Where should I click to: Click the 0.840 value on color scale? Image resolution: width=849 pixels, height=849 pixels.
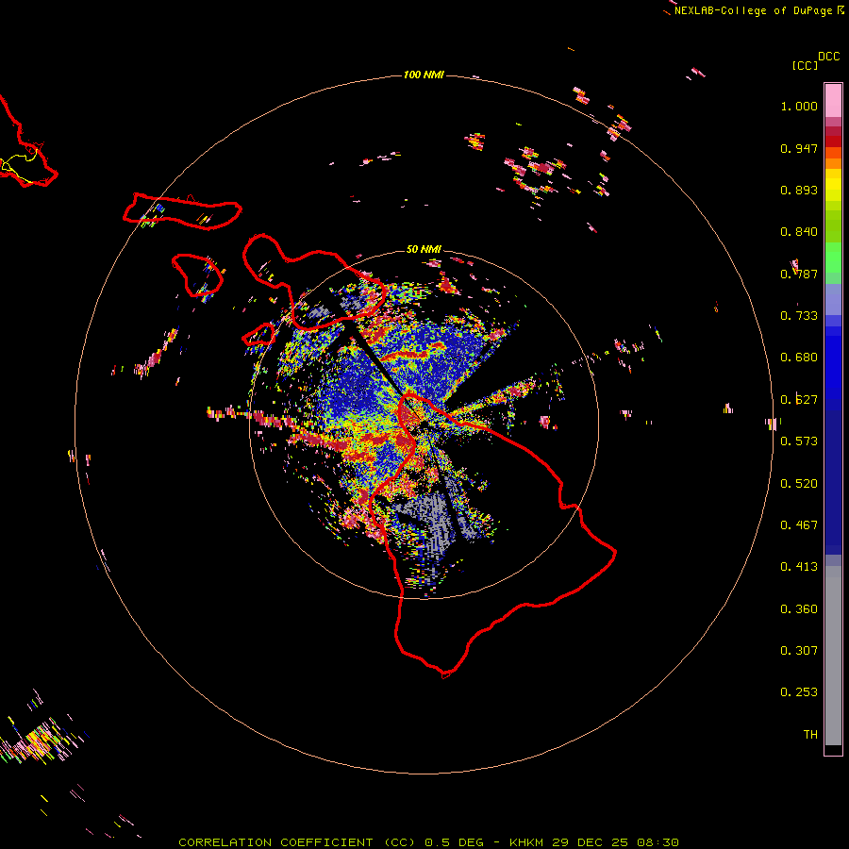coord(799,232)
